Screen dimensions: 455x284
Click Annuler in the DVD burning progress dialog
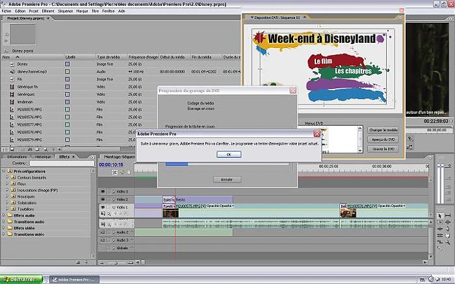point(227,180)
